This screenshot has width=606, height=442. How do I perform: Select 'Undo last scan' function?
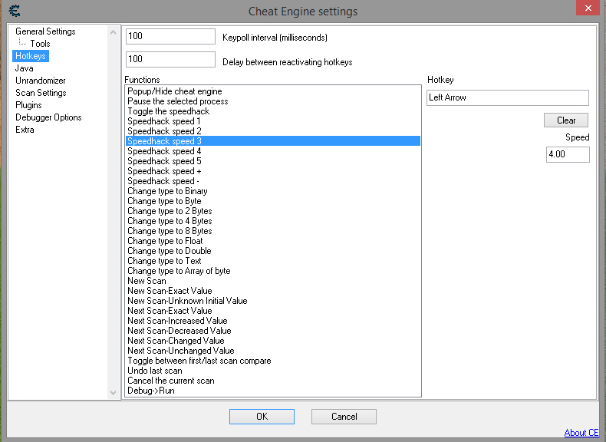pos(155,371)
